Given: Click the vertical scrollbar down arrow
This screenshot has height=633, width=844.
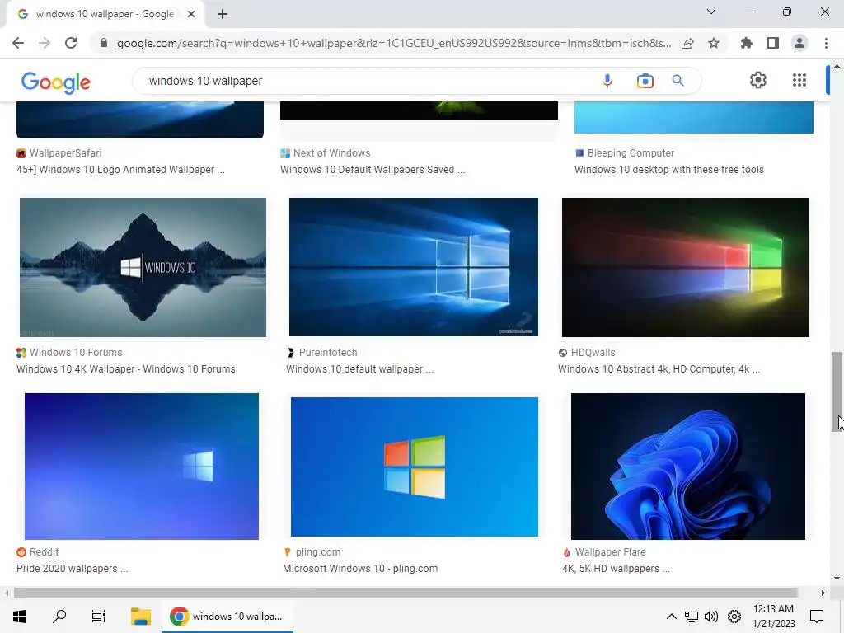Looking at the screenshot, I should point(837,579).
